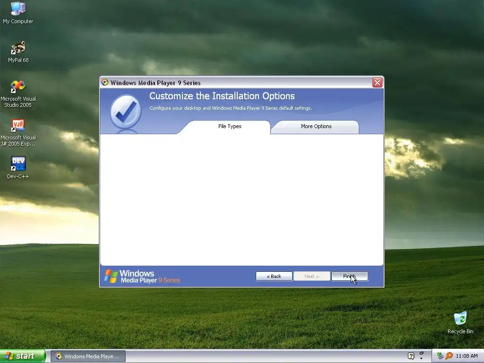This screenshot has height=363, width=484.
Task: Click the orange magnifier tray icon
Action: tap(449, 356)
